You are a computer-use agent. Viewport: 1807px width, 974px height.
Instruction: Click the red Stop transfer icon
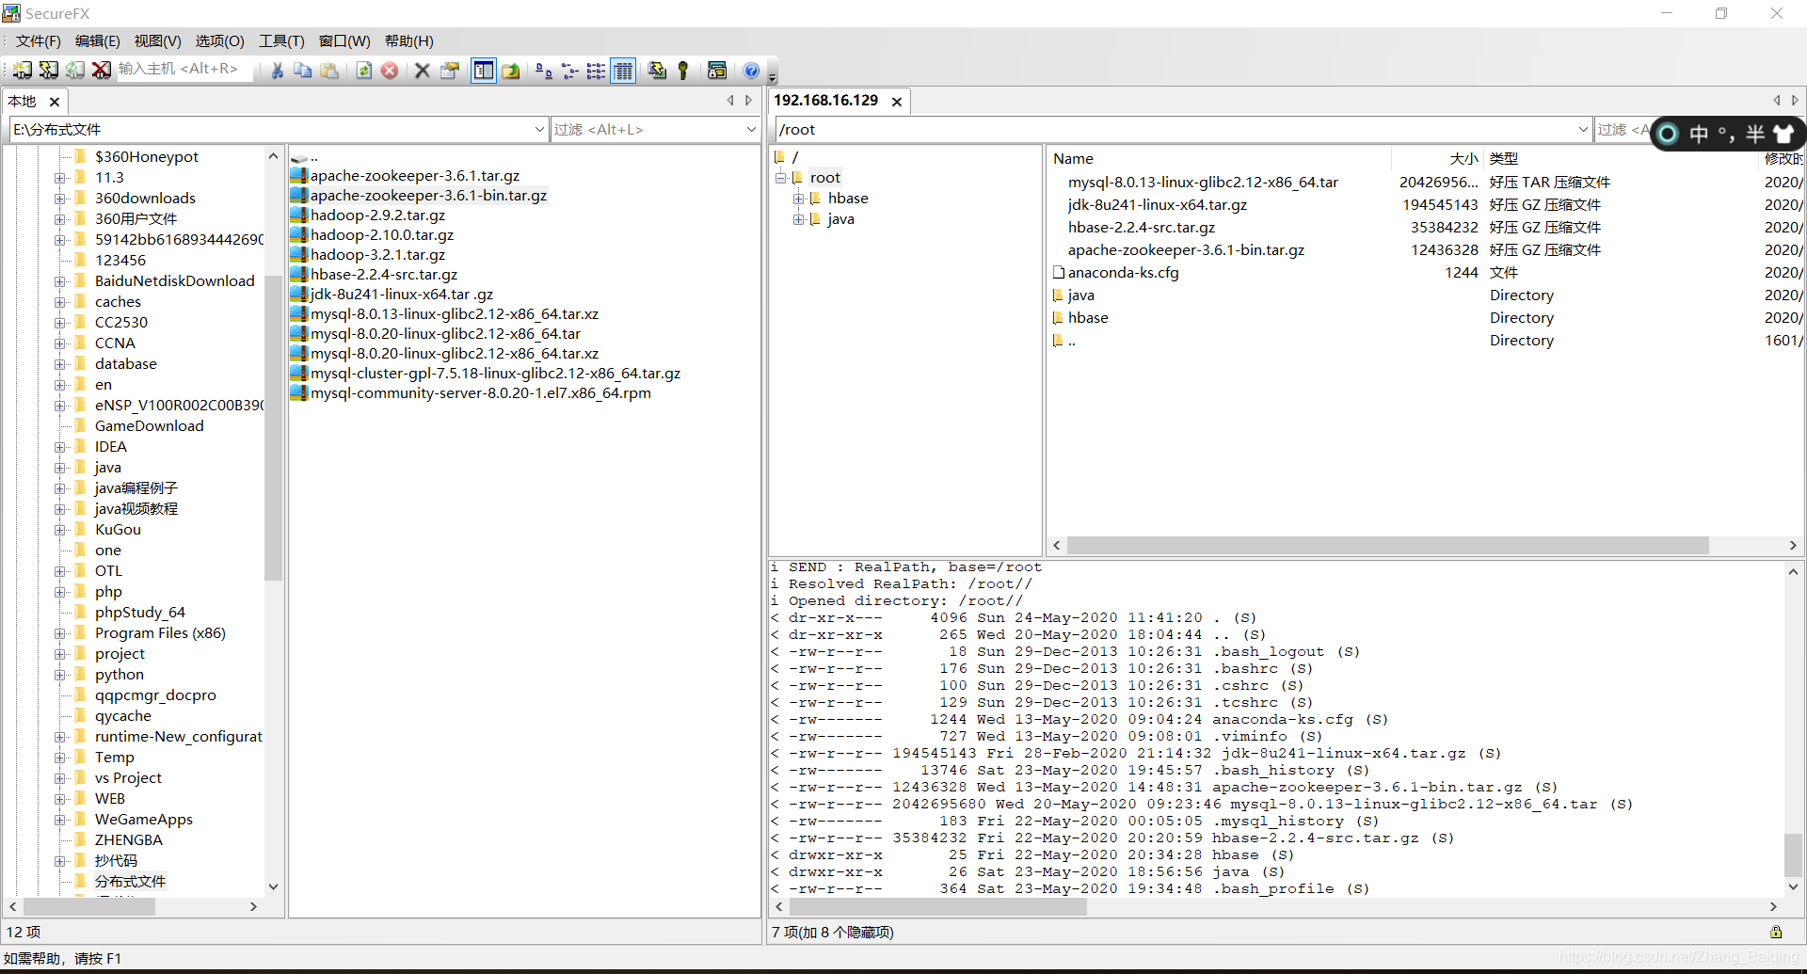(390, 71)
